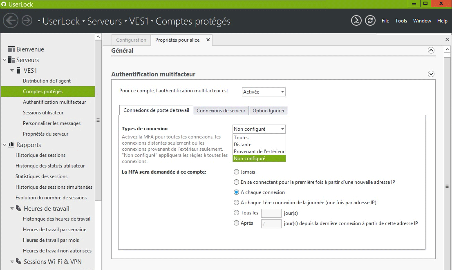Click the Serveurs icon in sidebar
Viewport: 452px width, 270px height.
(11, 60)
